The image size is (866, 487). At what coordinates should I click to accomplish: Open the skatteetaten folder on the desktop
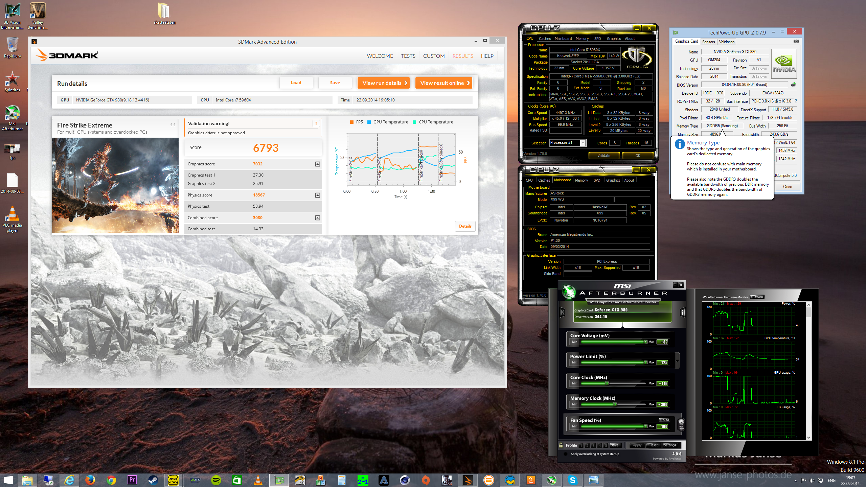164,14
